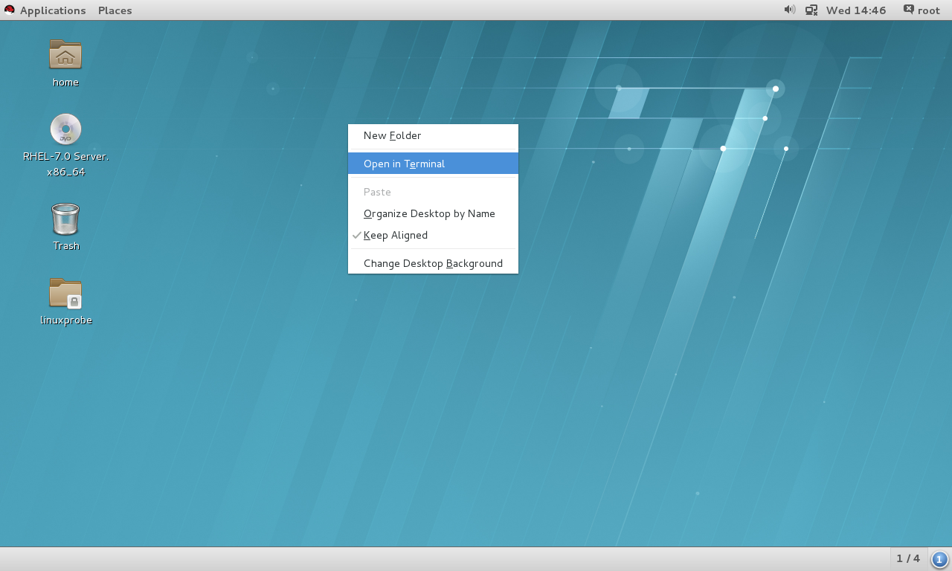Click the chat status icon beside root
The image size is (952, 571).
click(x=908, y=10)
